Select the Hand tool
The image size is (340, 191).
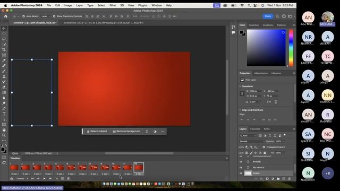pyautogui.click(x=4, y=130)
